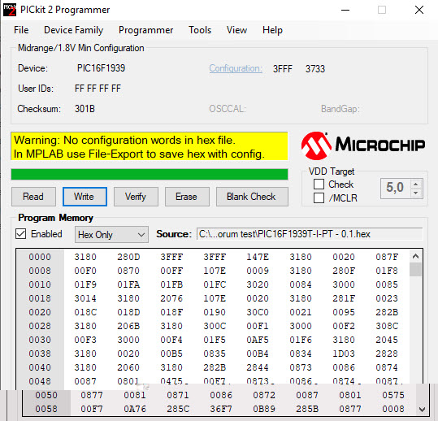Click User IDs value FF FF FF FF
The image size is (438, 421).
pyautogui.click(x=98, y=89)
